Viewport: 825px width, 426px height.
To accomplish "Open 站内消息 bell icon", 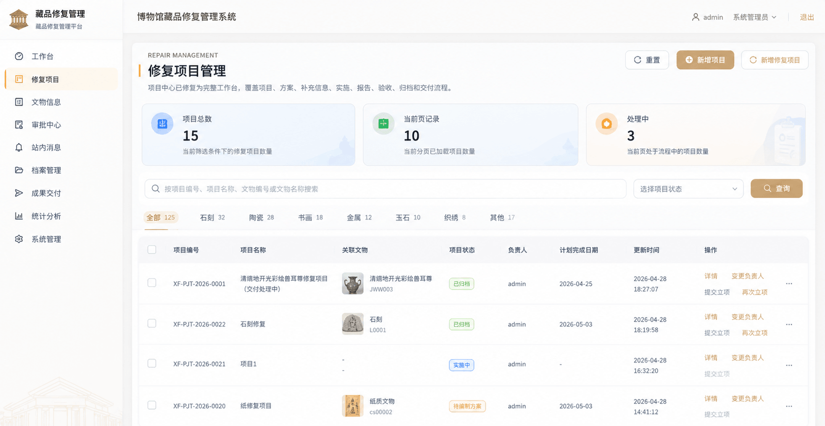I will coord(19,147).
